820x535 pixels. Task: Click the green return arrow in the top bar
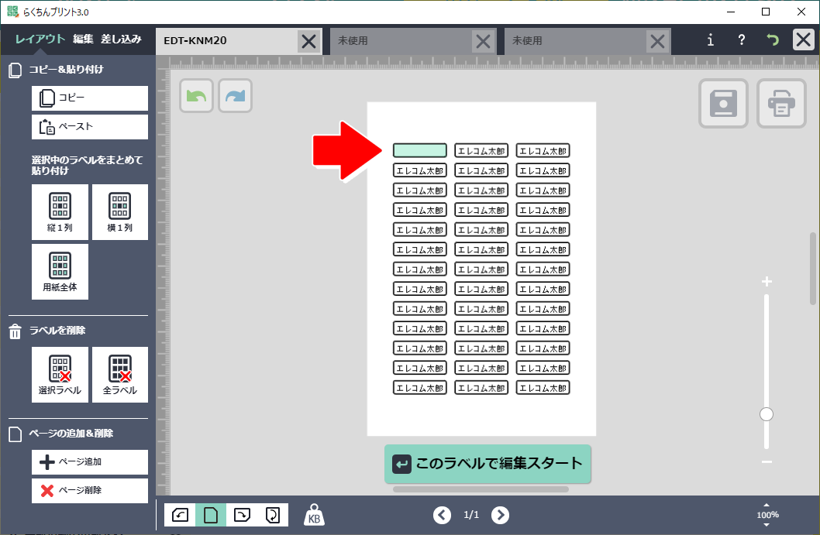773,39
